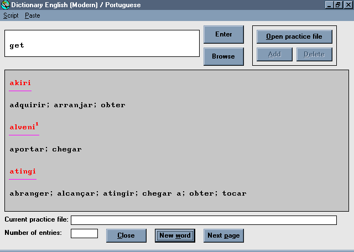Focus the Current practice file field
The image size is (354, 252).
pyautogui.click(x=204, y=220)
